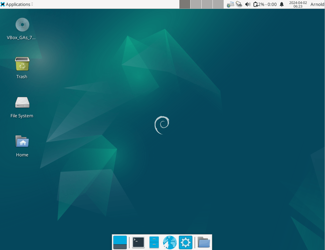Mute the speaker icon in the tray

248,4
